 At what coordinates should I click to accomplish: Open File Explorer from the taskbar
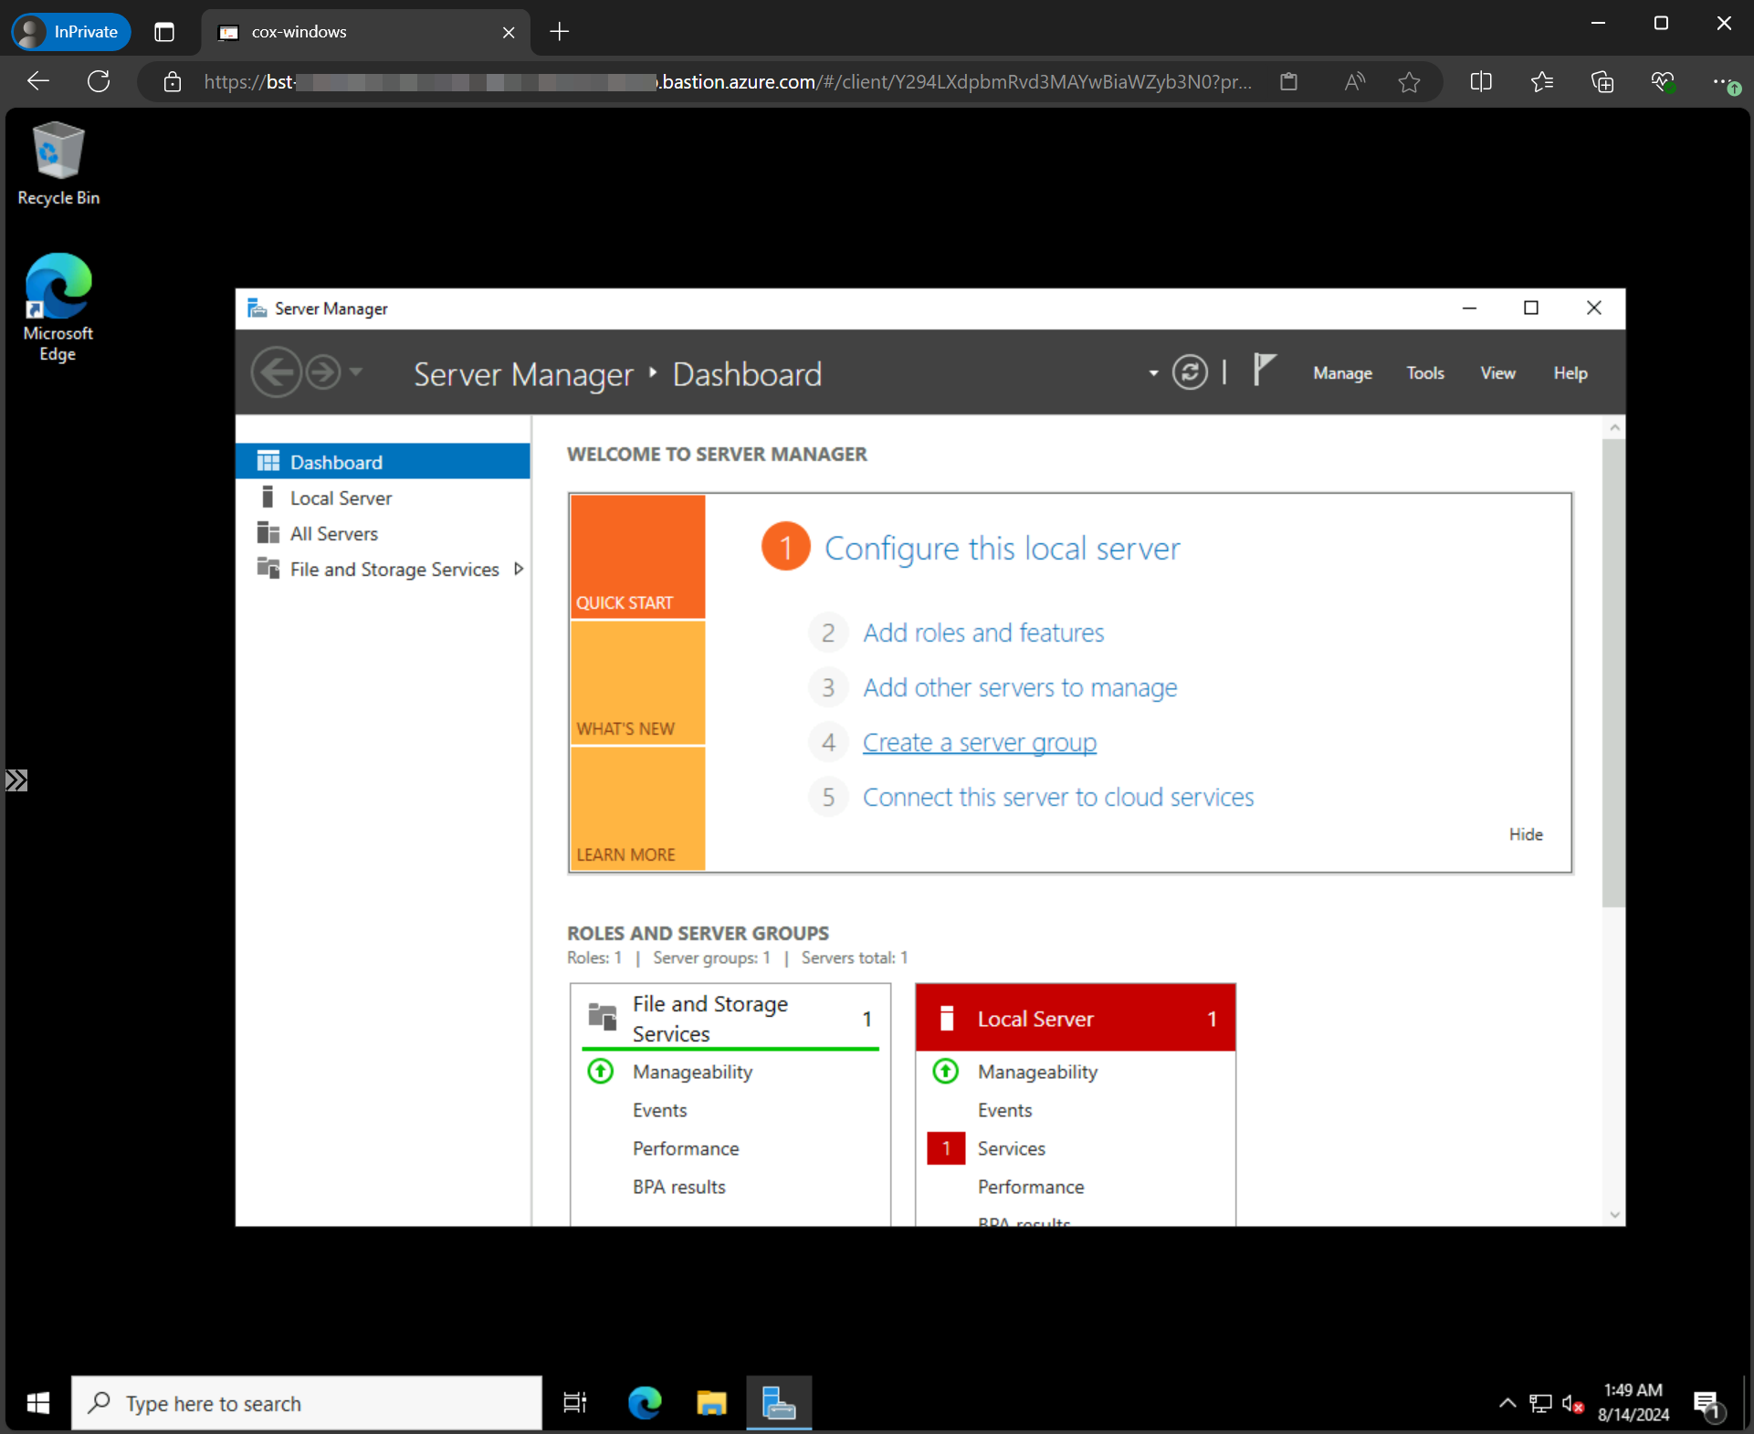[x=711, y=1402]
